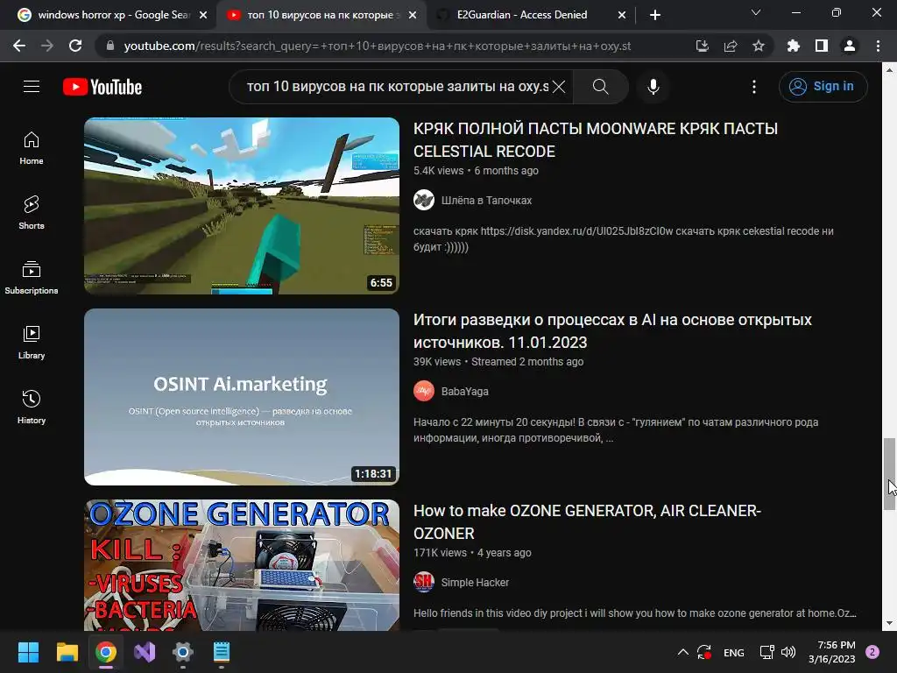Play OSINT Ai.marketing thumbnail
This screenshot has height=673, width=897.
point(242,397)
